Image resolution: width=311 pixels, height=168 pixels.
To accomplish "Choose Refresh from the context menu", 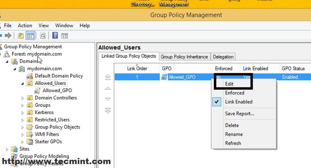I will pos(233,143).
